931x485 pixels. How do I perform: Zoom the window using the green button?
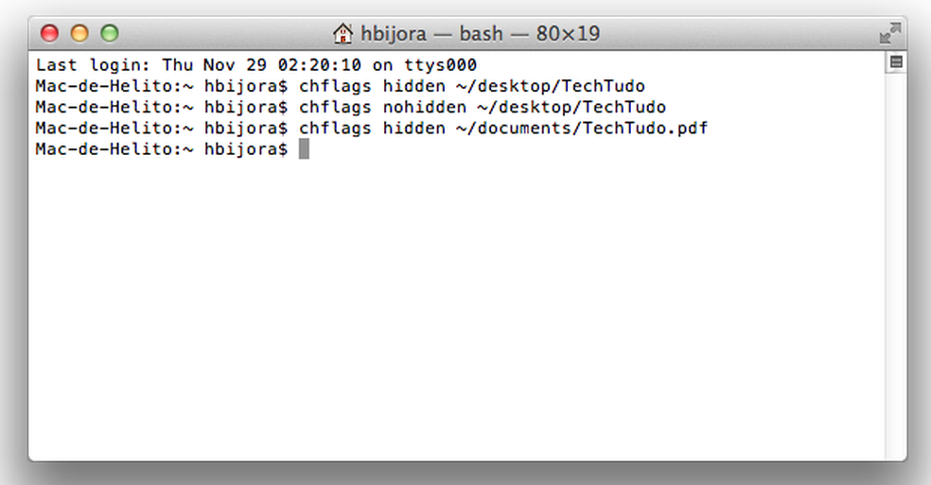110,34
